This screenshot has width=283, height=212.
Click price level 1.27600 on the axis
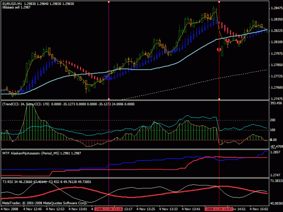[276, 88]
